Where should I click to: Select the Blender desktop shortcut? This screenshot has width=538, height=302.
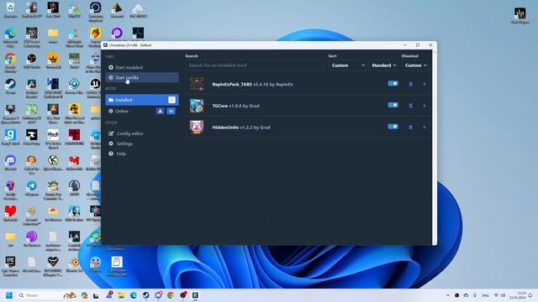pyautogui.click(x=74, y=265)
